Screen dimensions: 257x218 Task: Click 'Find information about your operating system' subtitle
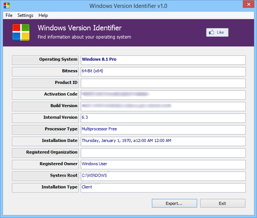[85, 37]
